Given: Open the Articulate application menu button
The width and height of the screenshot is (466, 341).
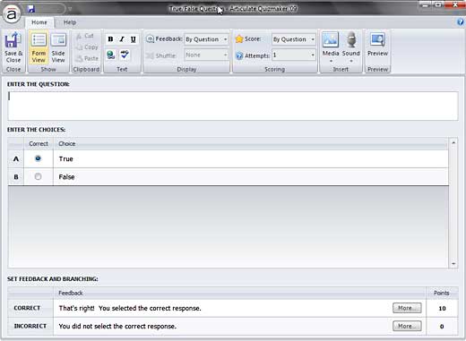Looking at the screenshot, I should 12,13.
